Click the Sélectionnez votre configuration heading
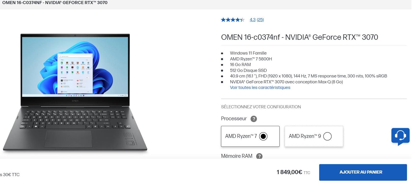413x184 pixels. [261, 107]
